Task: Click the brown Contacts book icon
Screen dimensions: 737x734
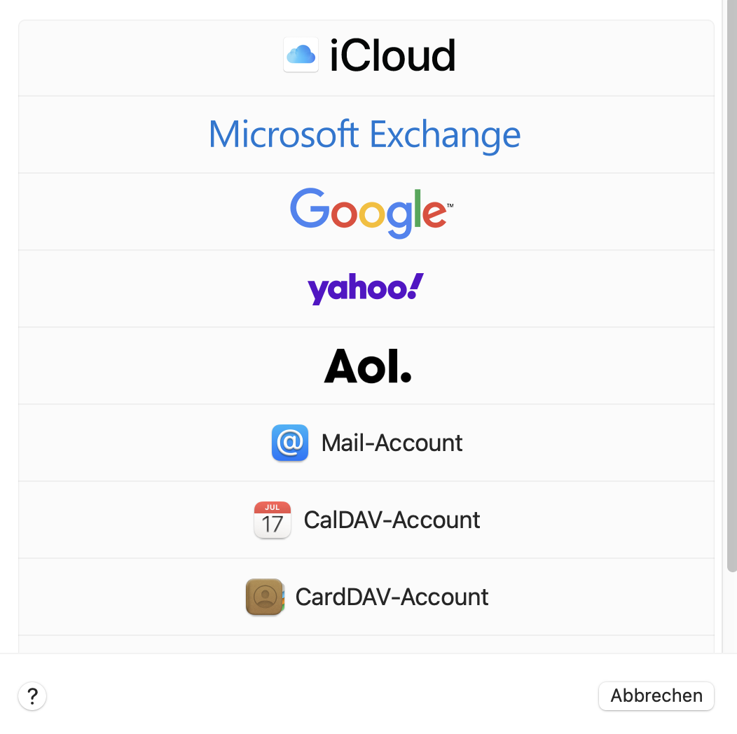Action: pos(264,597)
